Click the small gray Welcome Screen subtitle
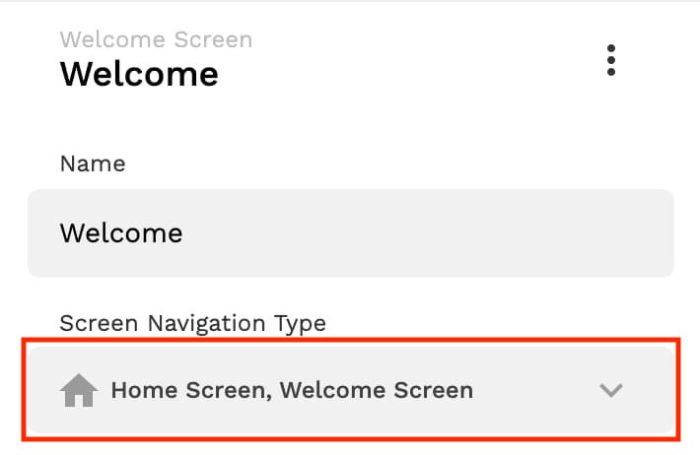The height and width of the screenshot is (455, 700). 156,39
